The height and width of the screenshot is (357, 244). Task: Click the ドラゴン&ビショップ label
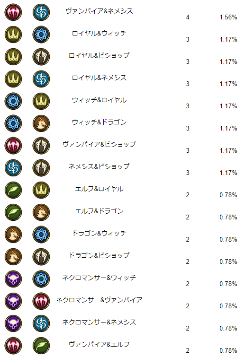click(99, 255)
